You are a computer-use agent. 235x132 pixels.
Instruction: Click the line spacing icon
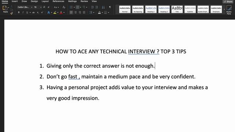pos(91,12)
